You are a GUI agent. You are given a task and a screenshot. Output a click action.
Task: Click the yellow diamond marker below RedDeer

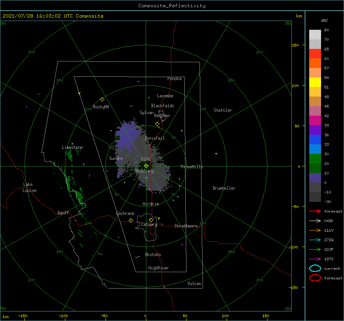[x=157, y=124]
